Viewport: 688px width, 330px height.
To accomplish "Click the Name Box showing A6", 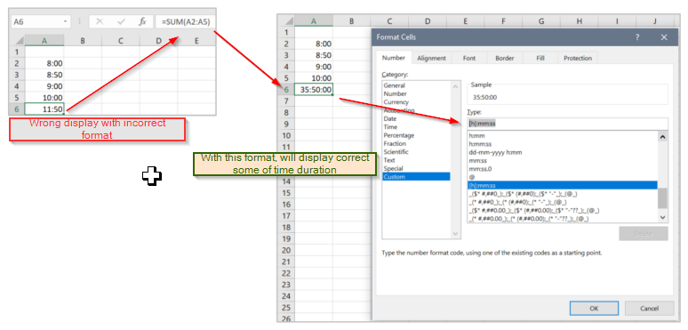I will point(40,21).
